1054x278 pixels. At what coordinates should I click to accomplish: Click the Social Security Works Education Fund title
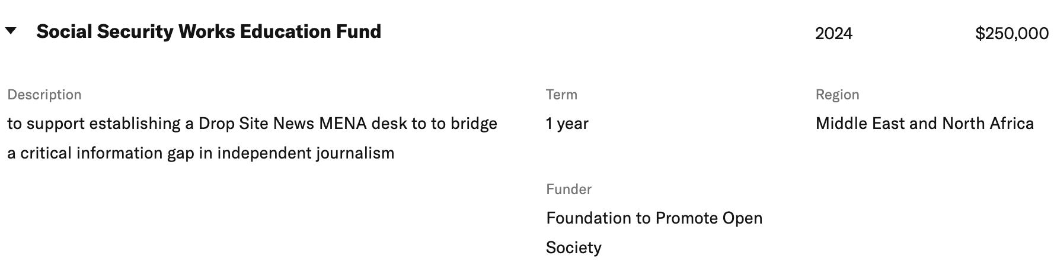[x=209, y=31]
